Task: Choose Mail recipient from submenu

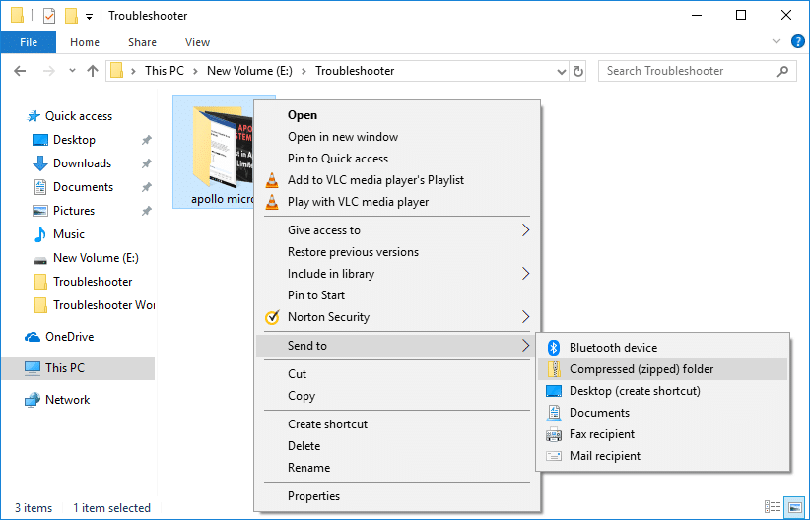Action: click(x=604, y=456)
